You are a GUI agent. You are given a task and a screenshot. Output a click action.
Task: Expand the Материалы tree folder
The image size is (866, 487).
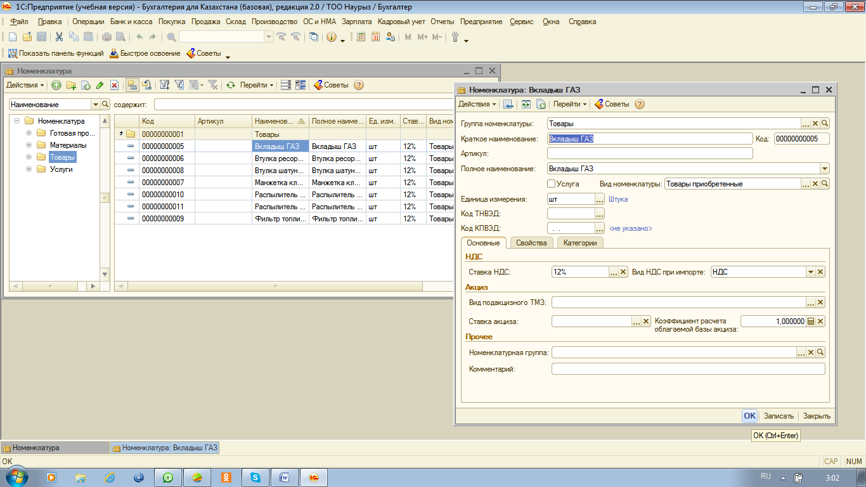29,145
